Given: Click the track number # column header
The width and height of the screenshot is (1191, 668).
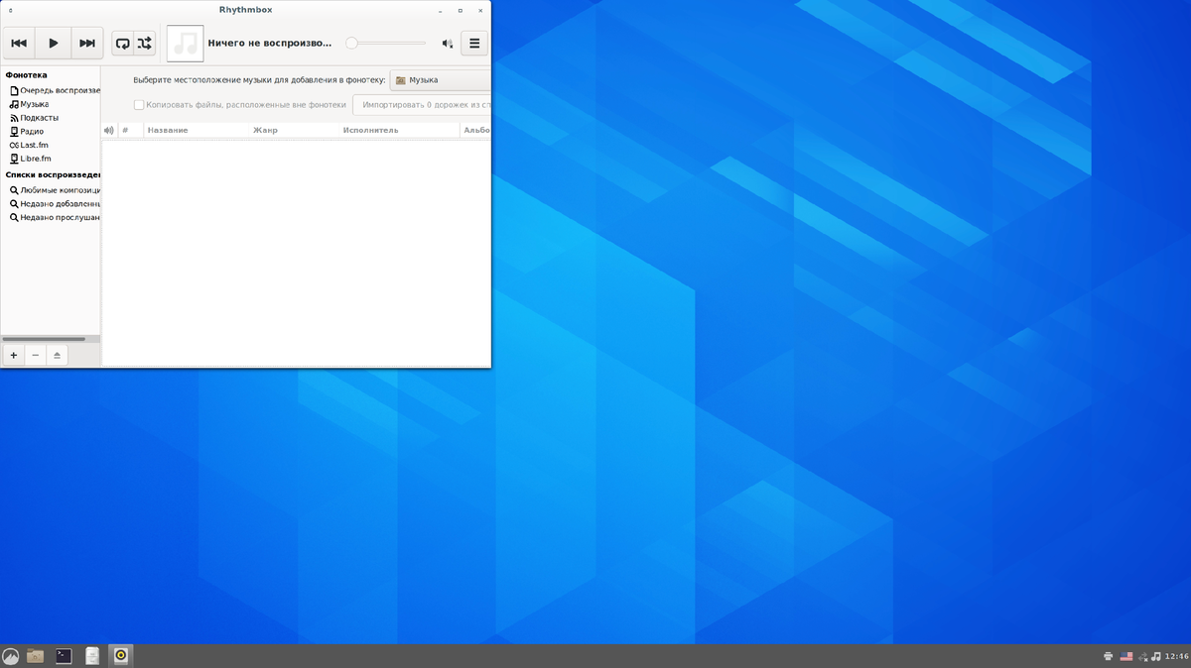Looking at the screenshot, I should point(131,130).
